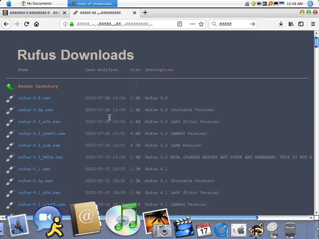Open the library bookshelf icon
The image size is (319, 239).
click(291, 24)
